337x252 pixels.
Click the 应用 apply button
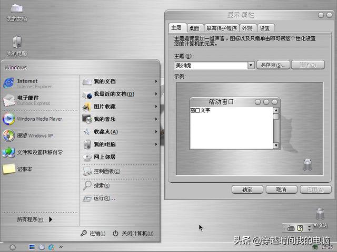pyautogui.click(x=315, y=190)
